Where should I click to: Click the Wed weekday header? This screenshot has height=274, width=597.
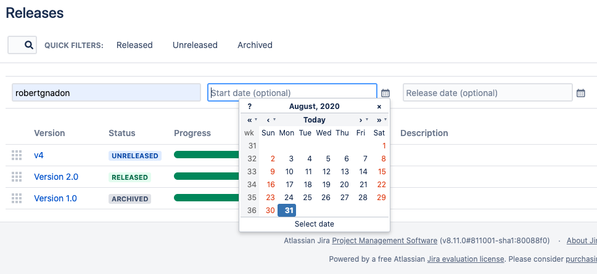point(324,132)
